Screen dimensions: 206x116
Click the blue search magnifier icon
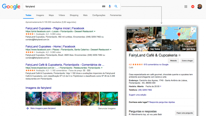[116, 6]
